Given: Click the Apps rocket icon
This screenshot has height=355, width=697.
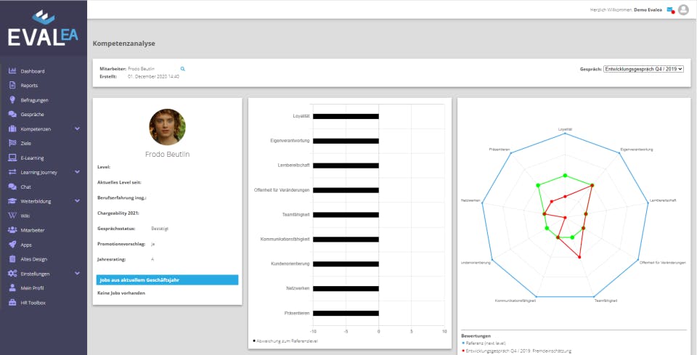Looking at the screenshot, I should 12,245.
